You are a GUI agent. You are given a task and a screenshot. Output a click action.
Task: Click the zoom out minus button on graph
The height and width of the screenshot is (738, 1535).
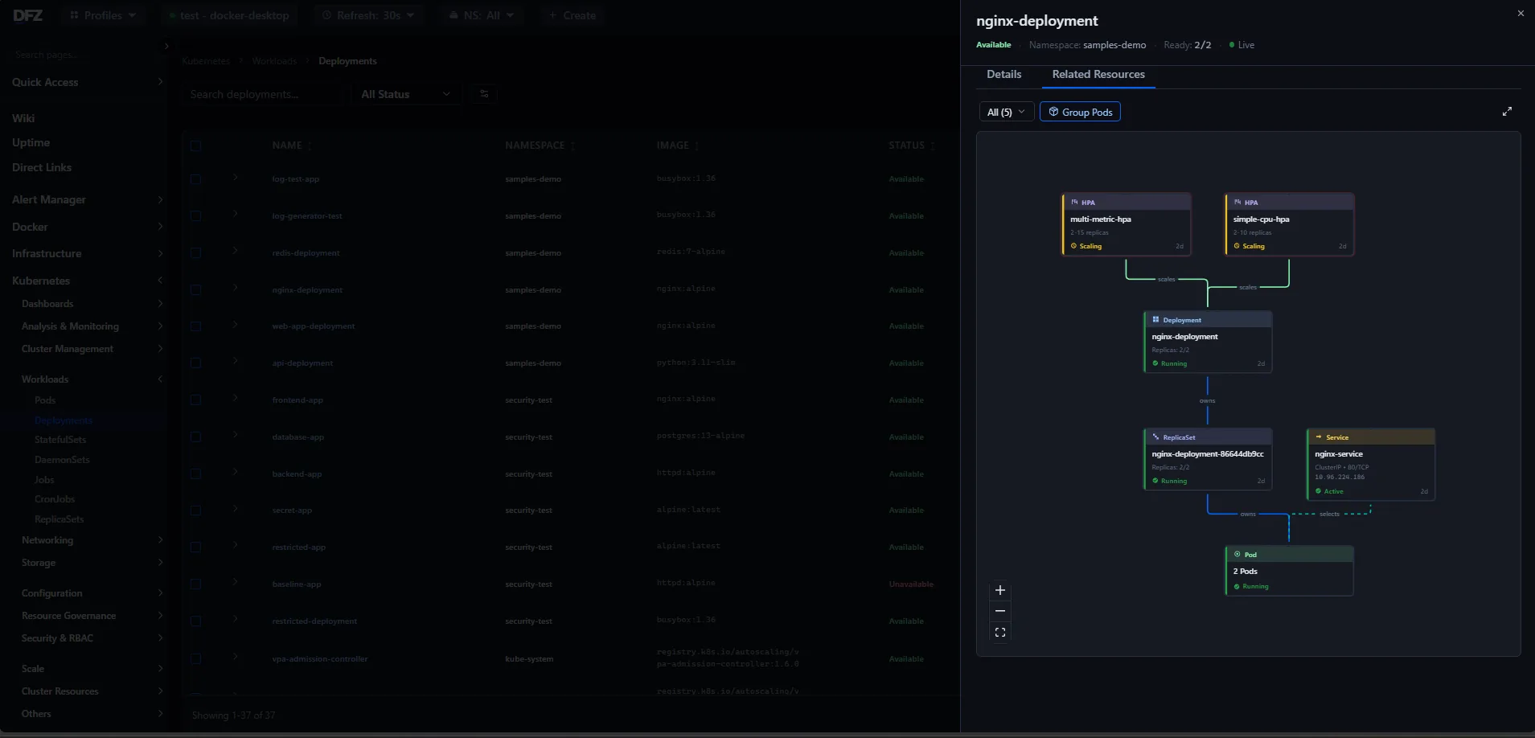click(1000, 611)
